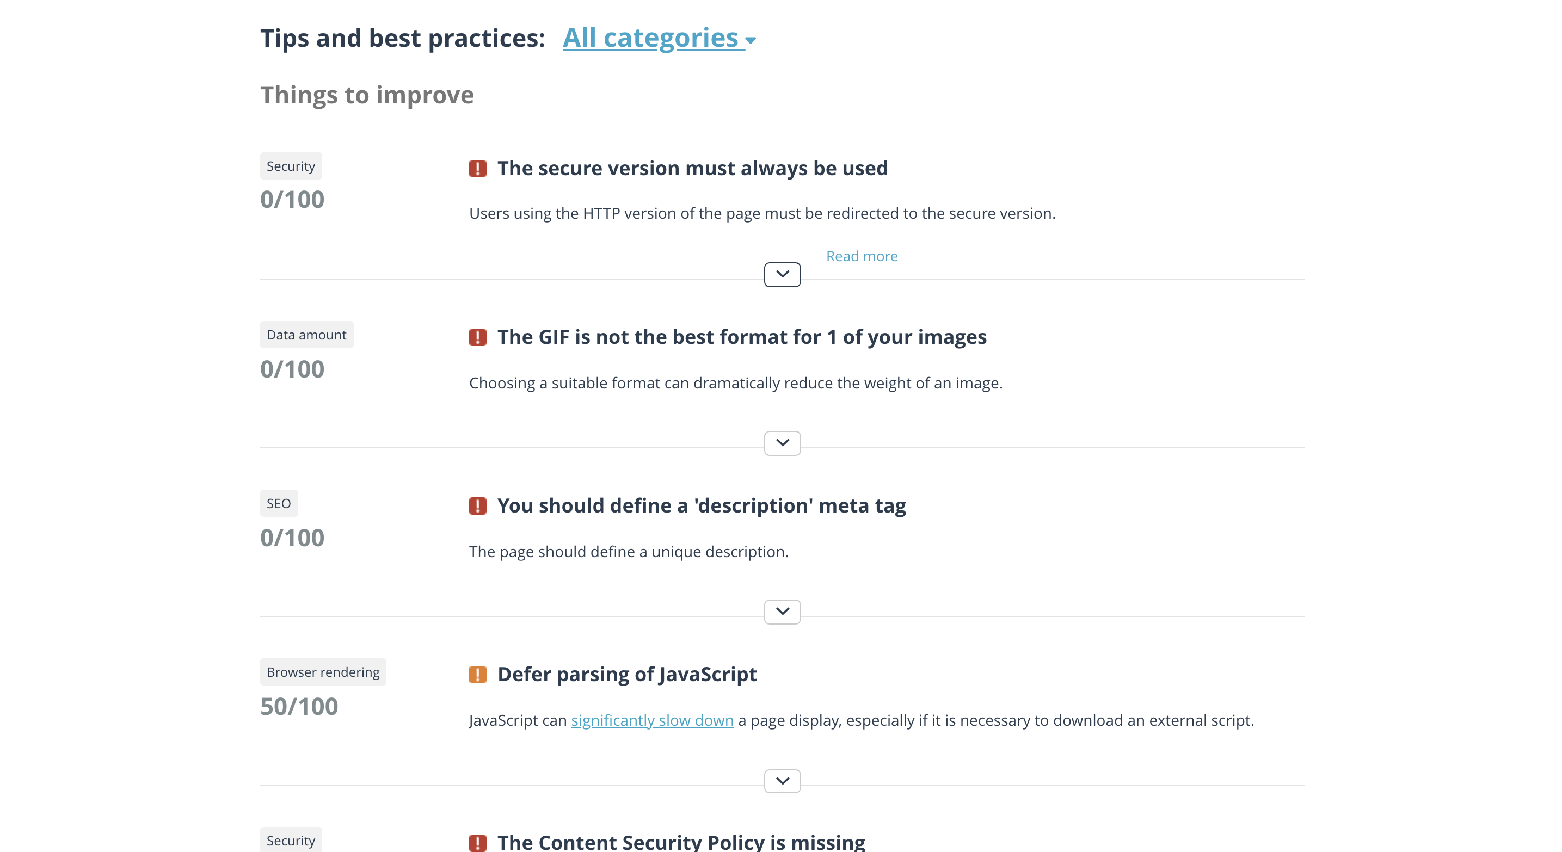Expand the GIF image format tip

pos(782,443)
